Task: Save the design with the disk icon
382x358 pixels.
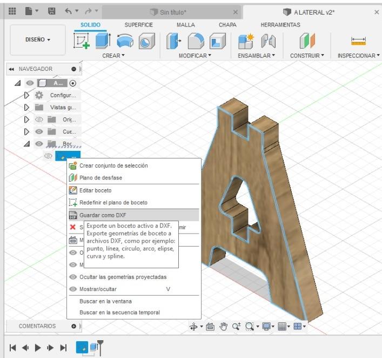Action: (52, 11)
